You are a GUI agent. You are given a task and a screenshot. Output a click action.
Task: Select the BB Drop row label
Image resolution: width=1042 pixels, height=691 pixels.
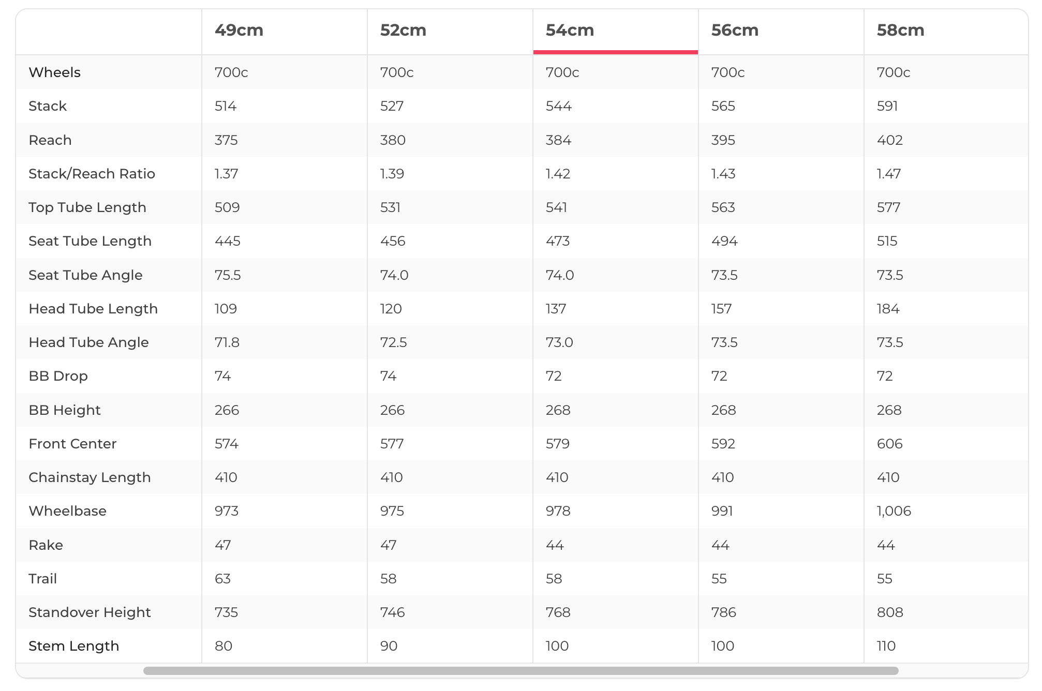point(58,376)
